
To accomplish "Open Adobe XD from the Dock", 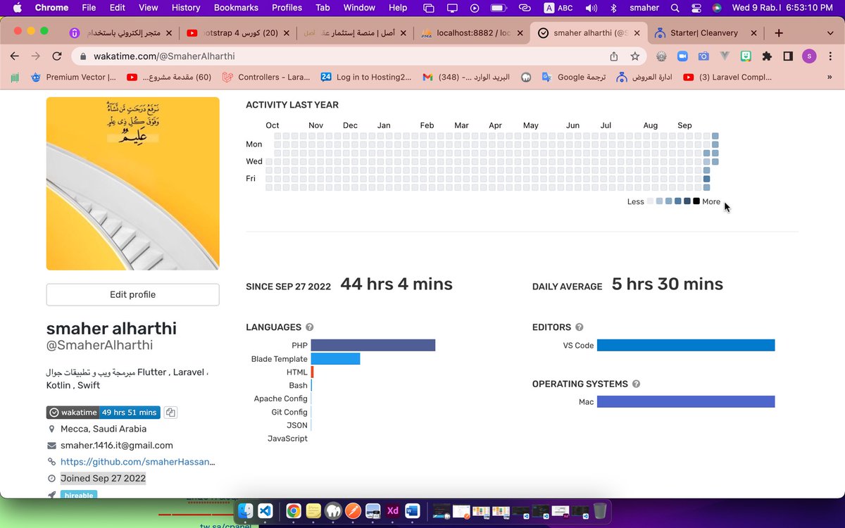I will [x=393, y=511].
